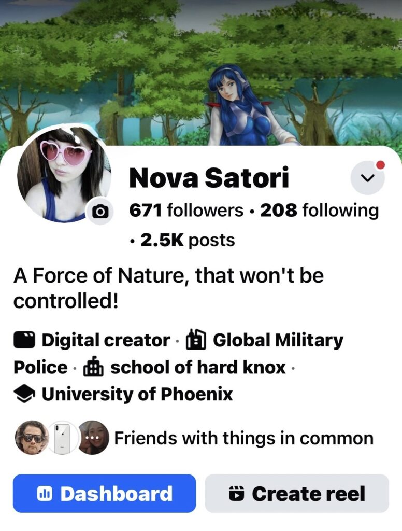The image size is (402, 531).
Task: Click the graduation cap icon for University of Phoenix
Action: tap(24, 395)
